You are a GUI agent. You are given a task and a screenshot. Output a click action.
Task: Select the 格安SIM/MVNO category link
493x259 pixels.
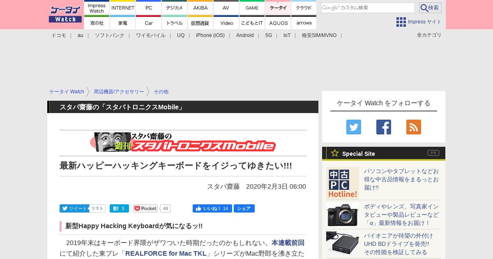(x=319, y=35)
